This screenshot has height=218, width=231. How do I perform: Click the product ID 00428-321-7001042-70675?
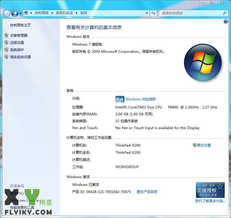[108, 192]
